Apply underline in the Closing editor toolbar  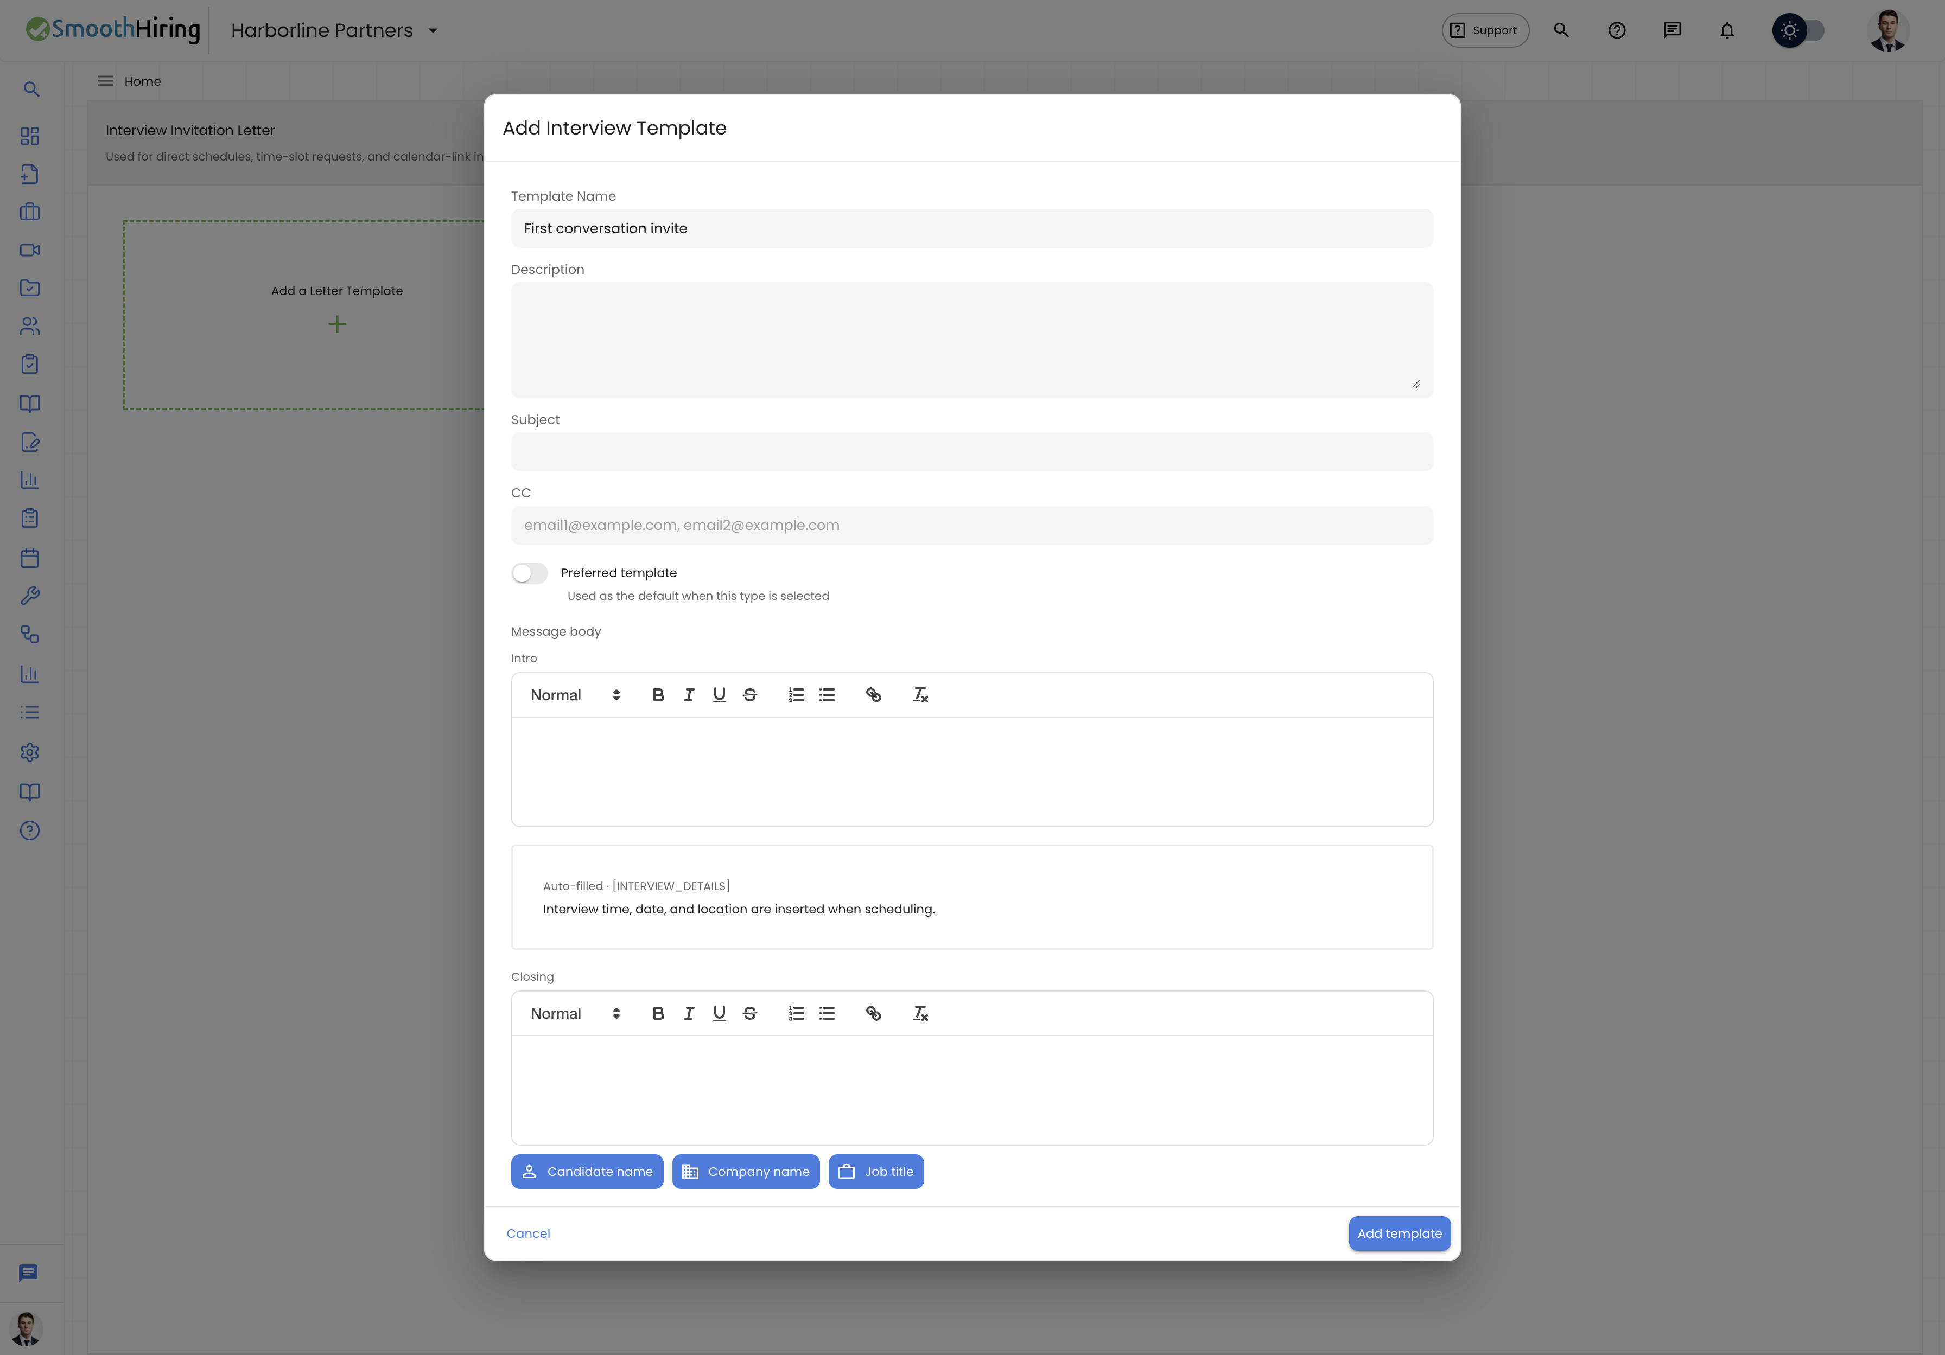719,1014
